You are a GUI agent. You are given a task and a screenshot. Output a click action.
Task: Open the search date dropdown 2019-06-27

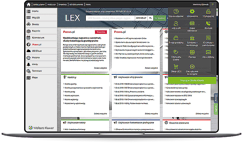(141, 18)
